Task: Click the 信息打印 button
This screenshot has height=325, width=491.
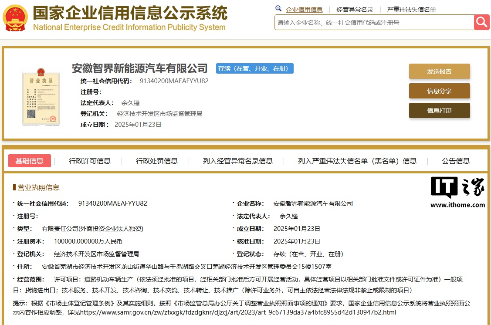Action: point(439,111)
